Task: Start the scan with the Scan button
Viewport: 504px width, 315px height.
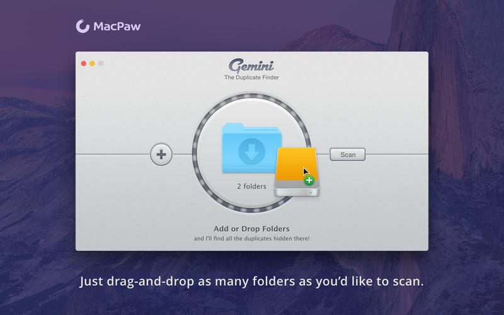Action: tap(348, 154)
